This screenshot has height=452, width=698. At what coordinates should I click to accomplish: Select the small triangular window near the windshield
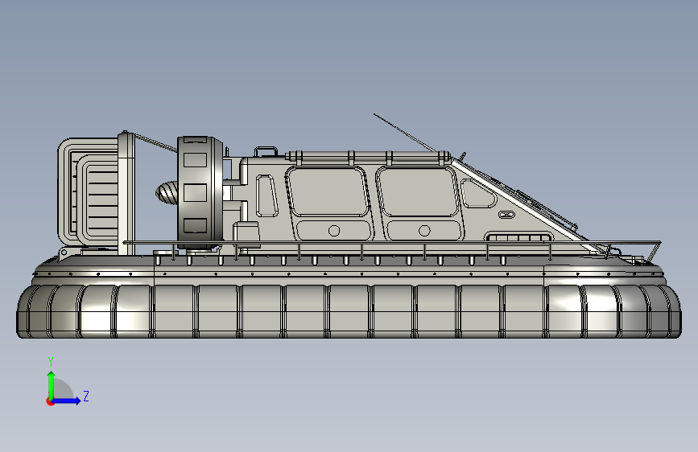477,194
